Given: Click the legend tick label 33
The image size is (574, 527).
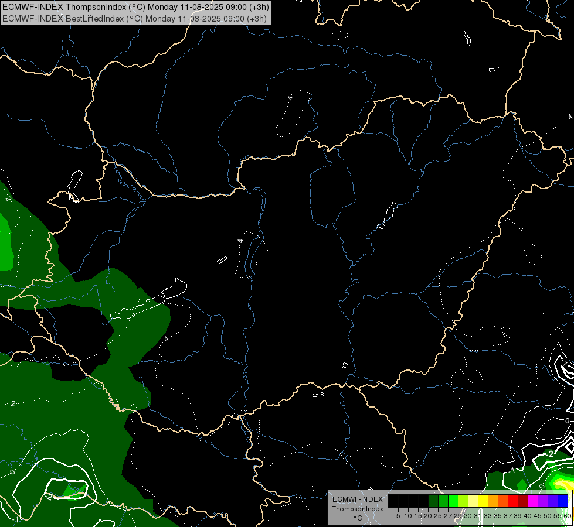Looking at the screenshot, I should tap(488, 516).
